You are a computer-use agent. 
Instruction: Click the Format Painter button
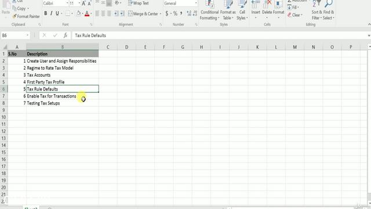pos(26,16)
